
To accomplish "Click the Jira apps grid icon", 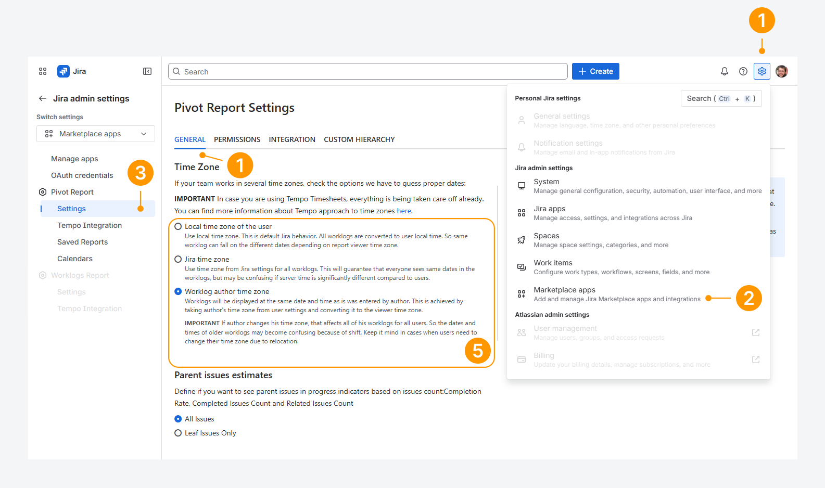I will pos(522,213).
